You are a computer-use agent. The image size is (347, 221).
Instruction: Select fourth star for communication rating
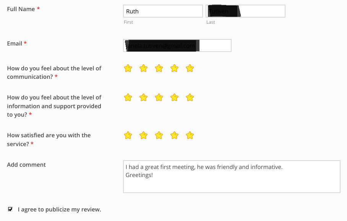click(174, 68)
